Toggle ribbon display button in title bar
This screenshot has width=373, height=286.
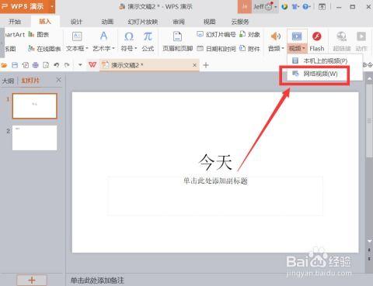pyautogui.click(x=322, y=6)
